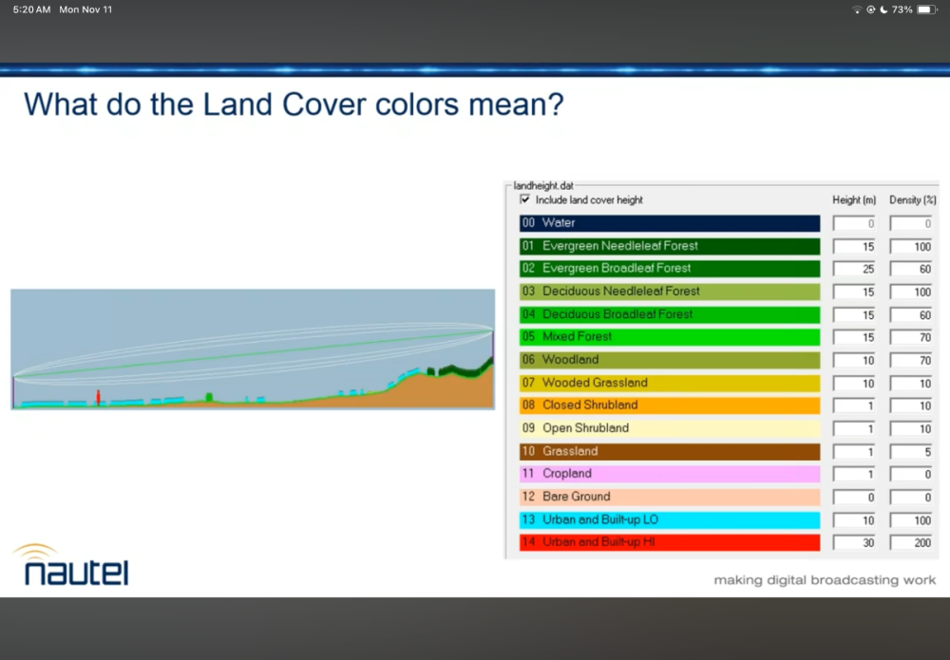Click Height field for Evergreen Broadleaf Forest

click(855, 269)
